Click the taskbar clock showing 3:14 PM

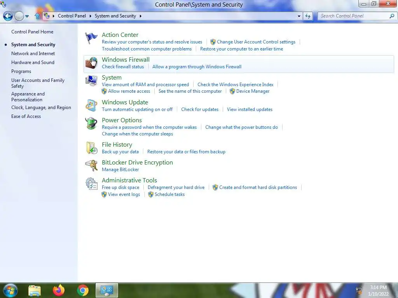tap(378, 290)
